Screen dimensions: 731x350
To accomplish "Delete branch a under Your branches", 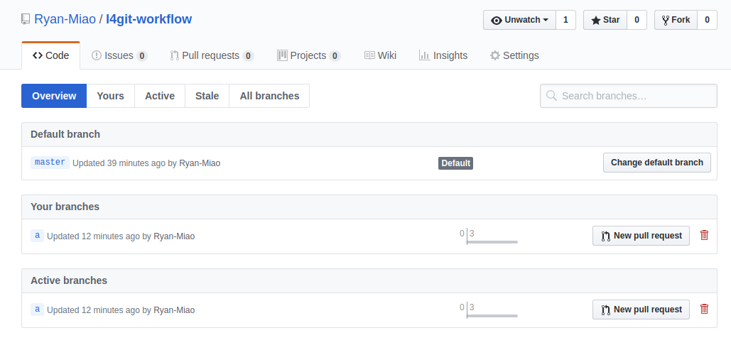I will [x=705, y=236].
